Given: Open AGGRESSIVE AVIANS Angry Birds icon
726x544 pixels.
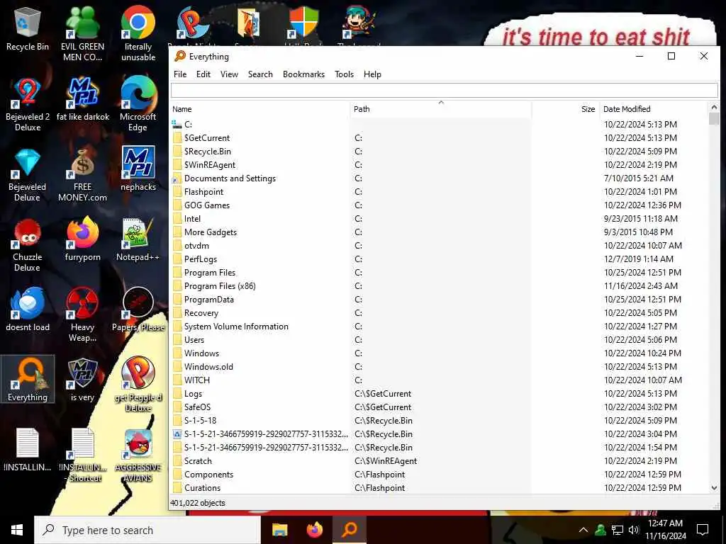Looking at the screenshot, I should [138, 455].
